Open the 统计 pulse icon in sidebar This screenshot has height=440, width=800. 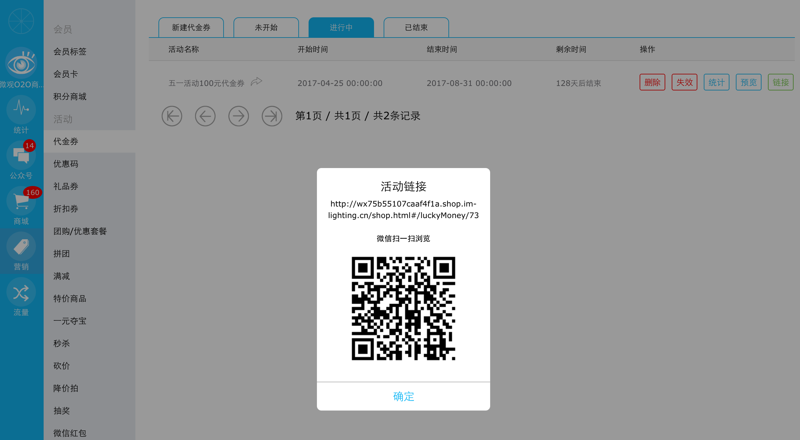point(21,110)
